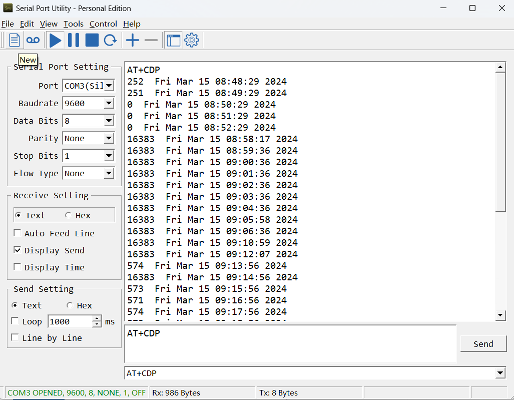The image size is (514, 400).
Task: Click the log line 252 Fri Mar 15 08:48:29
Action: point(207,81)
